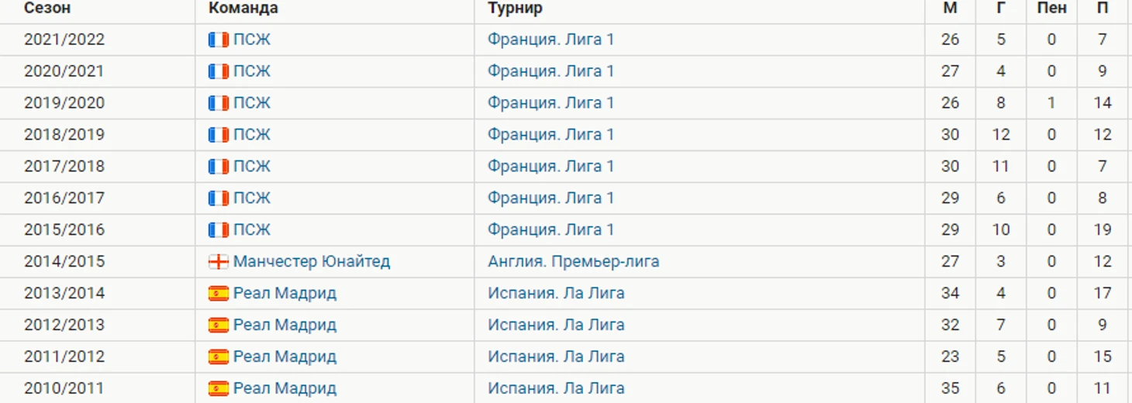Open the ПСЖ team link for 2020/2021

click(x=251, y=71)
